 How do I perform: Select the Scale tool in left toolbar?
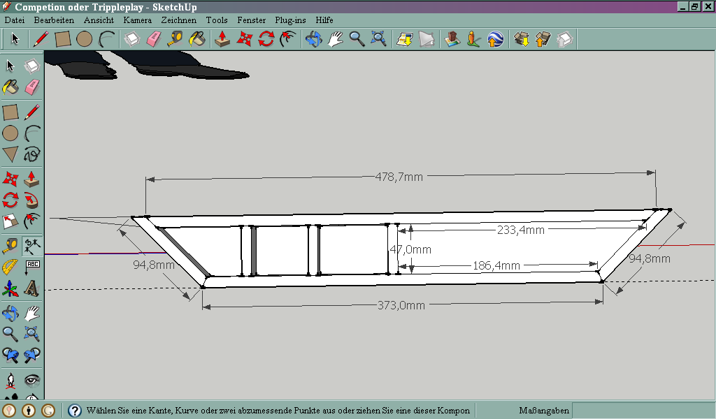pyautogui.click(x=10, y=222)
